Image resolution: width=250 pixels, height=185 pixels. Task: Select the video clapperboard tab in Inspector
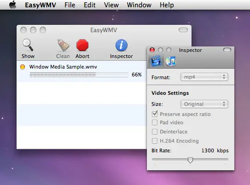pyautogui.click(x=156, y=61)
